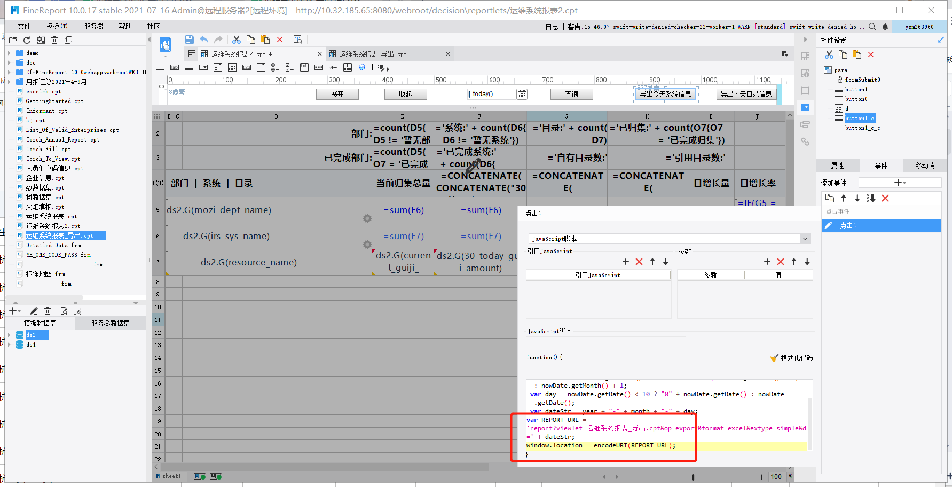Open the find and replace text tool
Screen dimensions: 952x487
pos(298,40)
